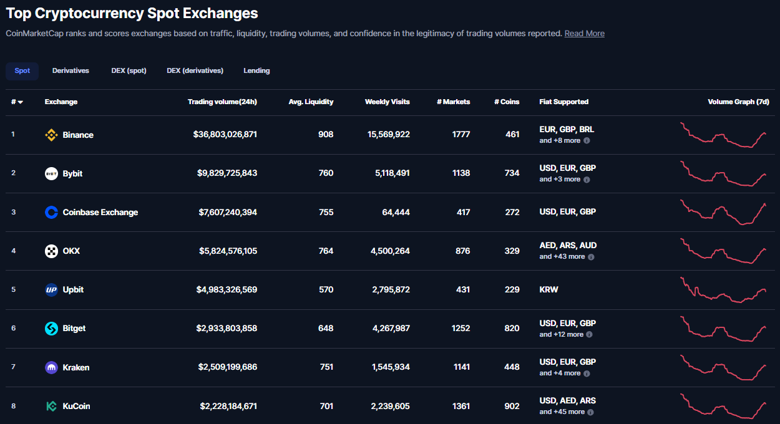Image resolution: width=780 pixels, height=424 pixels.
Task: Click the KuCoin logo icon
Action: tap(51, 406)
